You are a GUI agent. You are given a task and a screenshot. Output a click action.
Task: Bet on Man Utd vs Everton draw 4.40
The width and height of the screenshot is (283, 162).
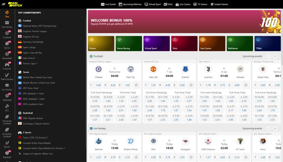pos(165,85)
